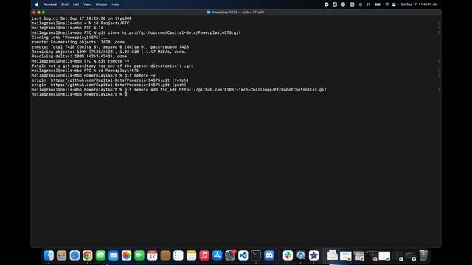The width and height of the screenshot is (472, 265).
Task: Open the Help menu
Action: click(x=115, y=4)
